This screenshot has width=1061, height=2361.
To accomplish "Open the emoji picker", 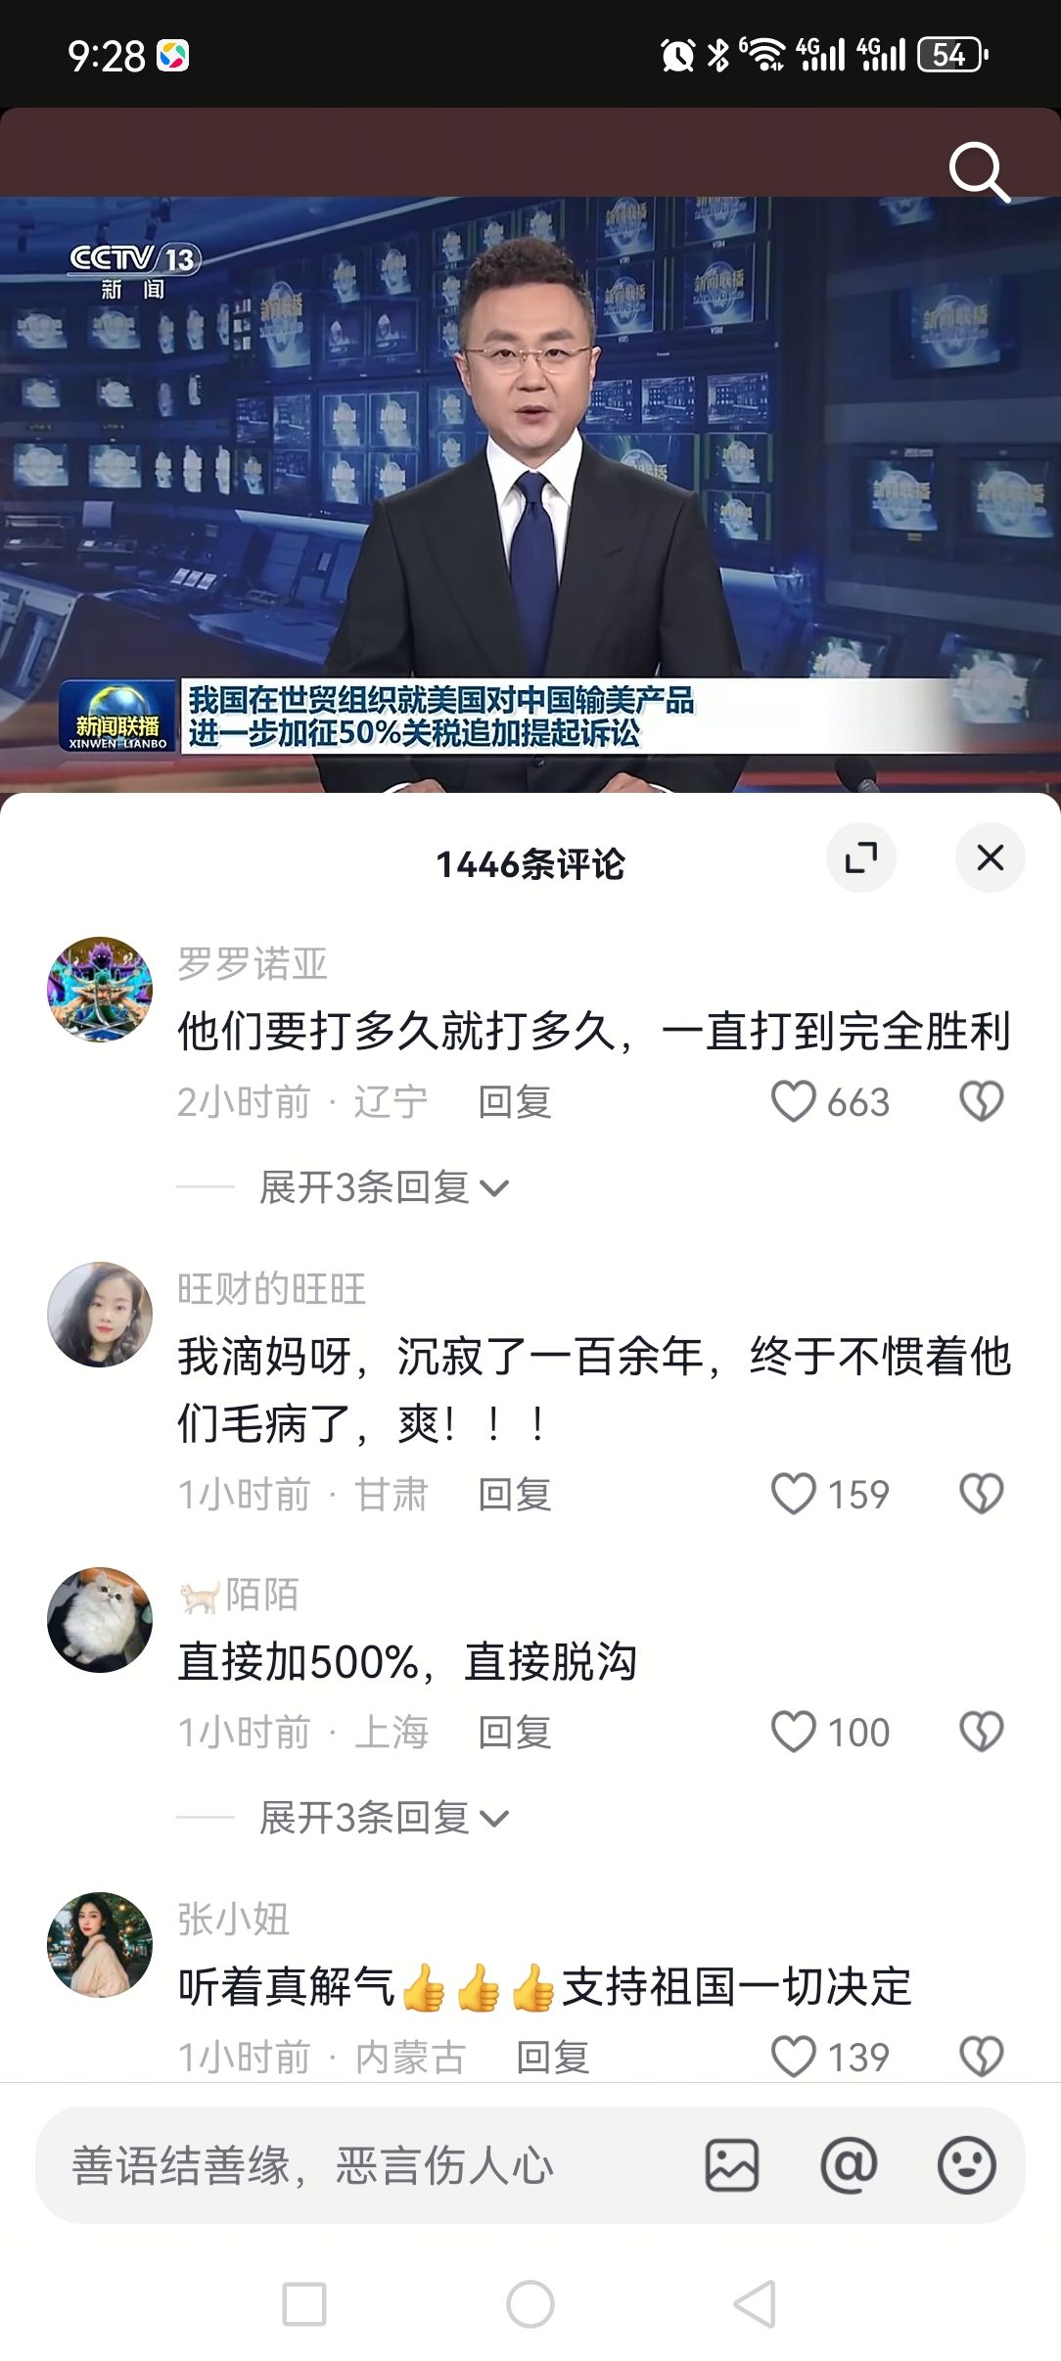I will click(966, 2164).
